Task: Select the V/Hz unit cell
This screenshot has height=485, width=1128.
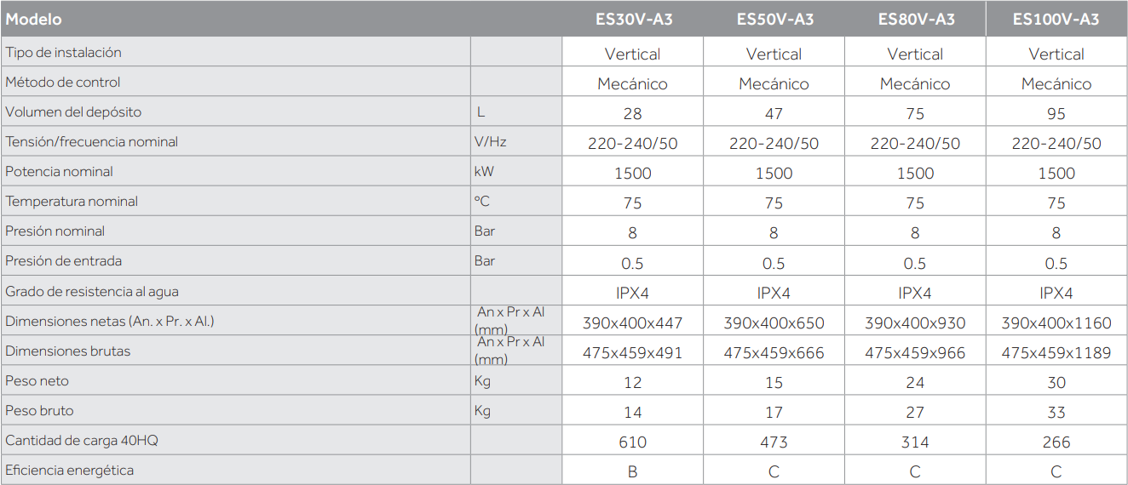Action: 490,142
